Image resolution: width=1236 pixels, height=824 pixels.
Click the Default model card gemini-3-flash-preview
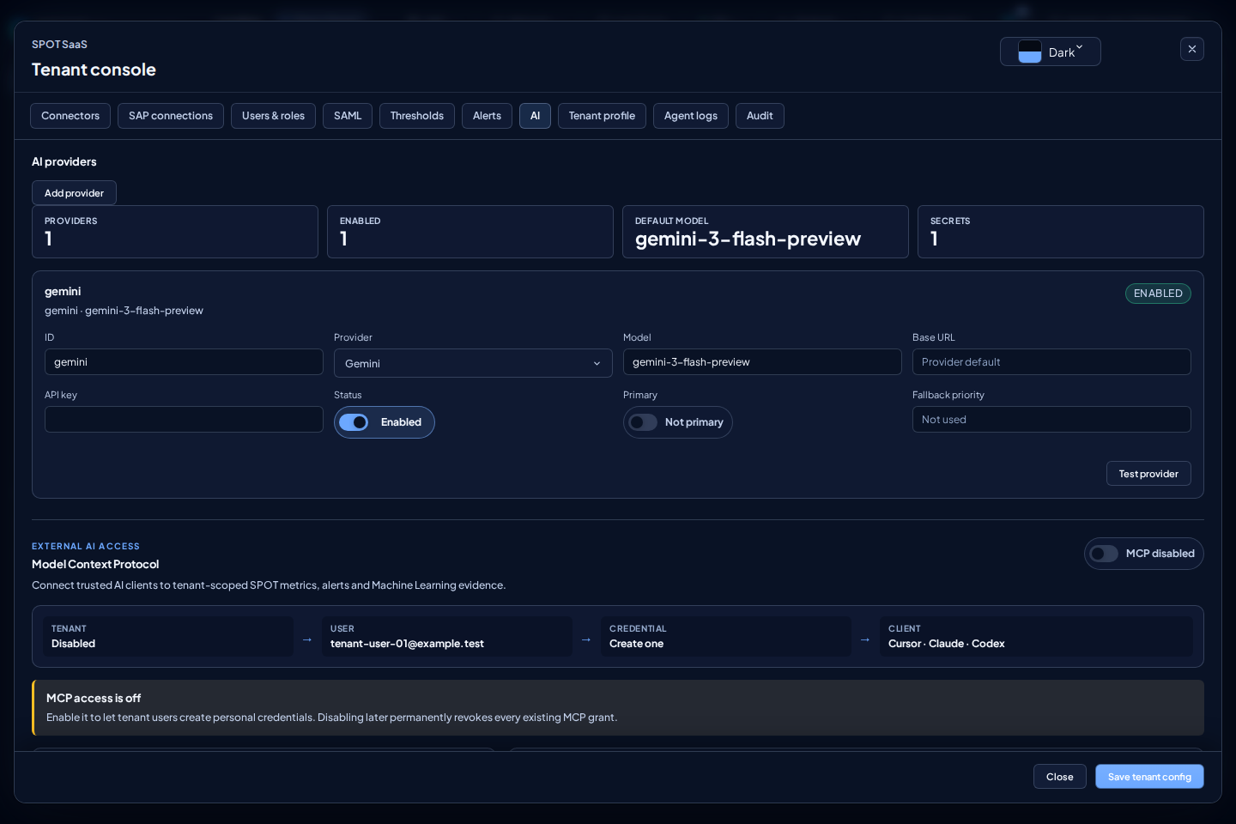click(766, 232)
